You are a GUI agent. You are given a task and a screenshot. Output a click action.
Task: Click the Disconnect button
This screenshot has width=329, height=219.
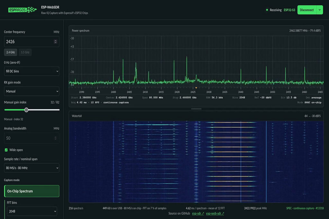307,10
